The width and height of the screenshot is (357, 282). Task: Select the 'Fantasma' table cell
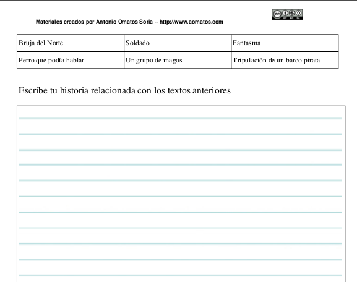[x=285, y=43]
